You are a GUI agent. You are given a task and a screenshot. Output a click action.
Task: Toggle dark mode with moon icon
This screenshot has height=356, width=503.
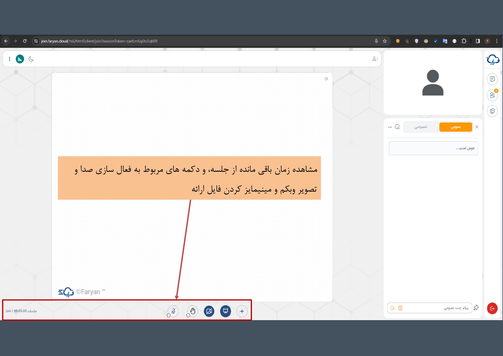pos(31,59)
